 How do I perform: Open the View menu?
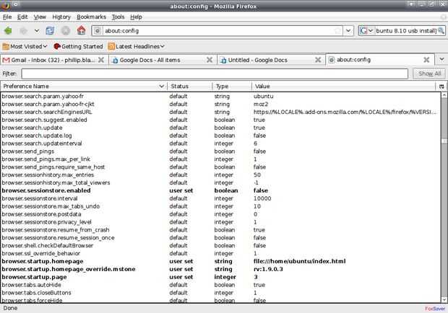pyautogui.click(x=40, y=17)
